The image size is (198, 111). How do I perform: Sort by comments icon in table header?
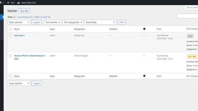click(144, 29)
